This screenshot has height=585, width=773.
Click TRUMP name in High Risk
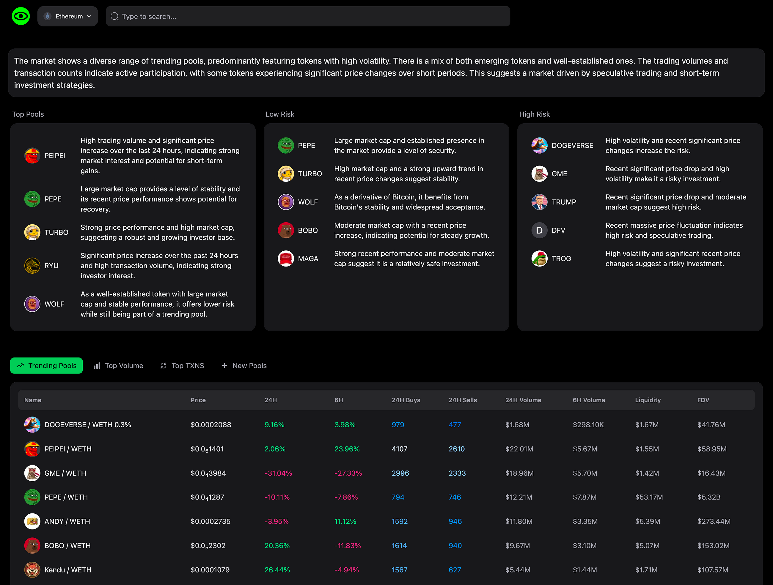[564, 202]
